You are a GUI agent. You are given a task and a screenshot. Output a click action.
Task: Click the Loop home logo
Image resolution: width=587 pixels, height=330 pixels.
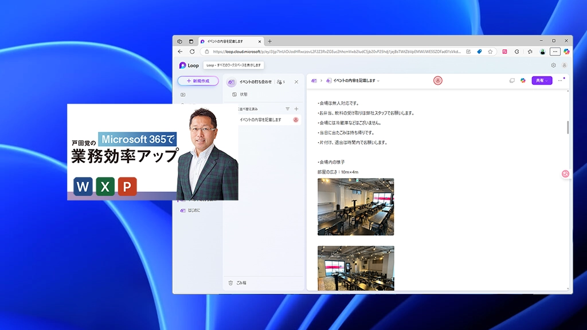pos(189,65)
